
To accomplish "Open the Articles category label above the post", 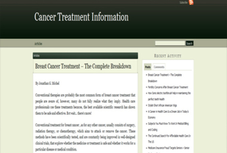I will (36, 56).
